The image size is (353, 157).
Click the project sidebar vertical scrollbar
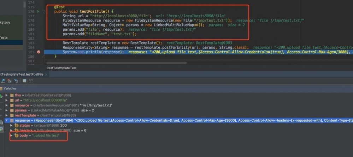24,5
